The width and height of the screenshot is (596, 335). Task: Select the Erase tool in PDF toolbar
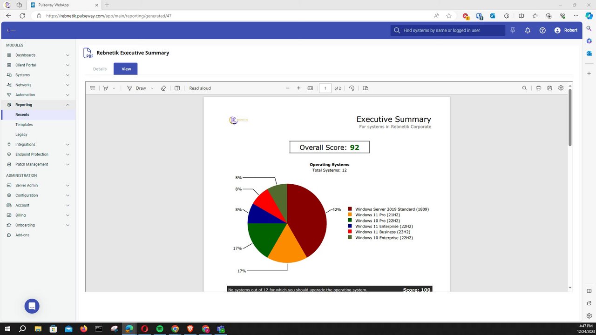[x=163, y=88]
